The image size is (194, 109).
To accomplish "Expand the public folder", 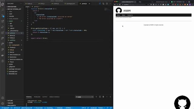I will tap(11, 43).
